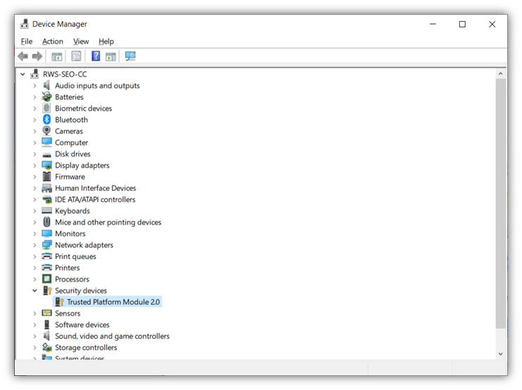The height and width of the screenshot is (390, 522).
Task: Collapse the Security devices node
Action: 35,291
